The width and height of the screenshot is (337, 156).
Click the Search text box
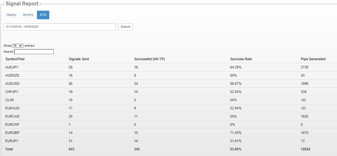click(34, 52)
